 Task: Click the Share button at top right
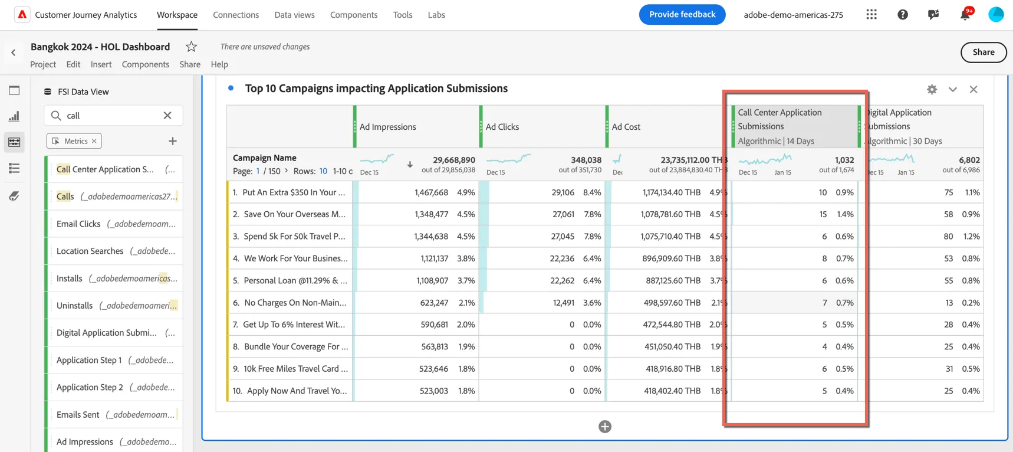point(984,52)
